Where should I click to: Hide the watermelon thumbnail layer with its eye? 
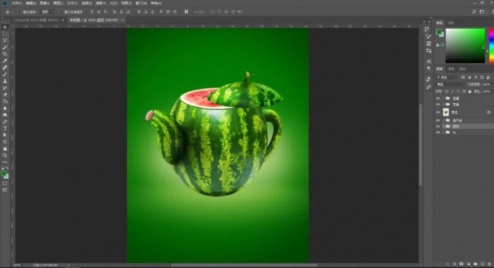pyautogui.click(x=438, y=112)
